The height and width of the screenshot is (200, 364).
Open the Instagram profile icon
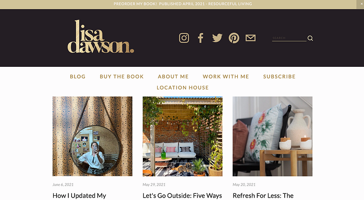click(x=184, y=38)
